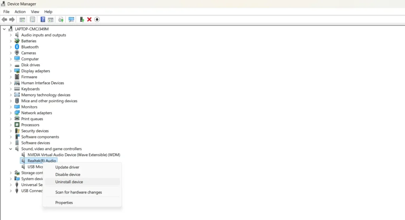Click the Monitors category icon
The image size is (405, 220).
tap(17, 107)
